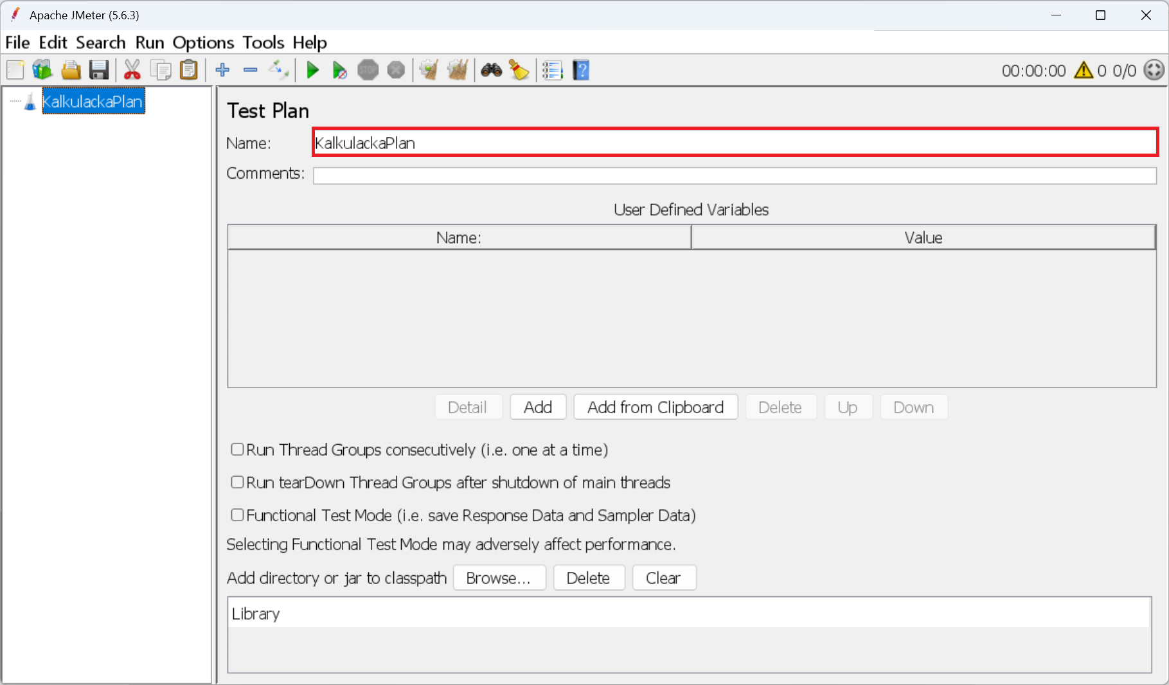1169x685 pixels.
Task: Select KalkulackaPlan node in the tree
Action: coord(93,102)
